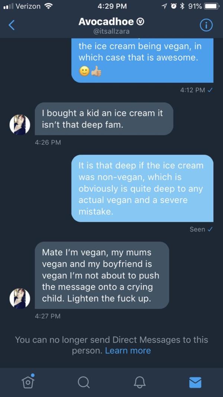This screenshot has width=223, height=397.
Task: Tap the Wi-Fi icon in status bar
Action: click(x=48, y=6)
